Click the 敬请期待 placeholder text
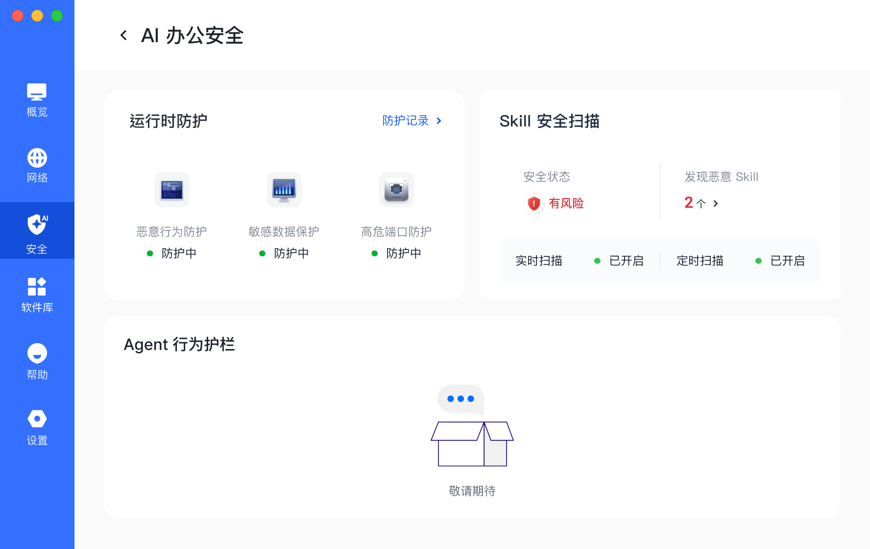This screenshot has width=870, height=549. pos(472,491)
